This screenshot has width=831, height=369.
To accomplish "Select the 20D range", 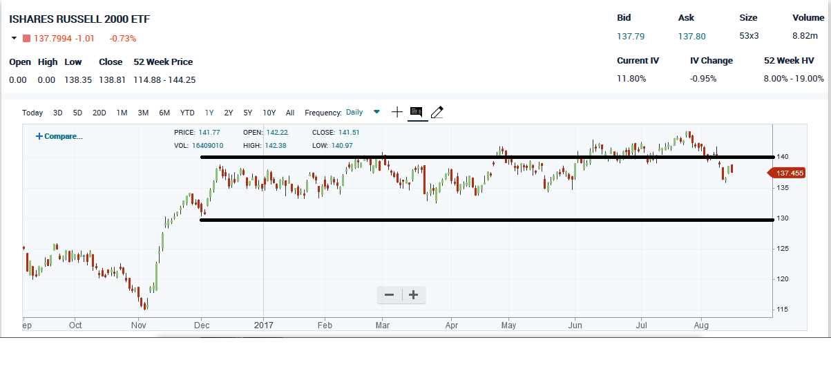I will 99,113.
